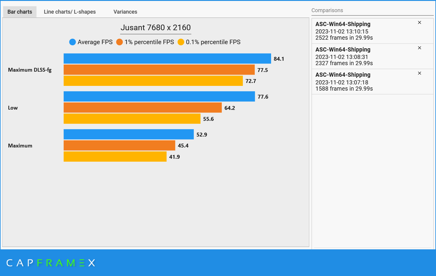Click the CapFrameX logo in the footer
The width and height of the screenshot is (436, 276).
click(50, 263)
